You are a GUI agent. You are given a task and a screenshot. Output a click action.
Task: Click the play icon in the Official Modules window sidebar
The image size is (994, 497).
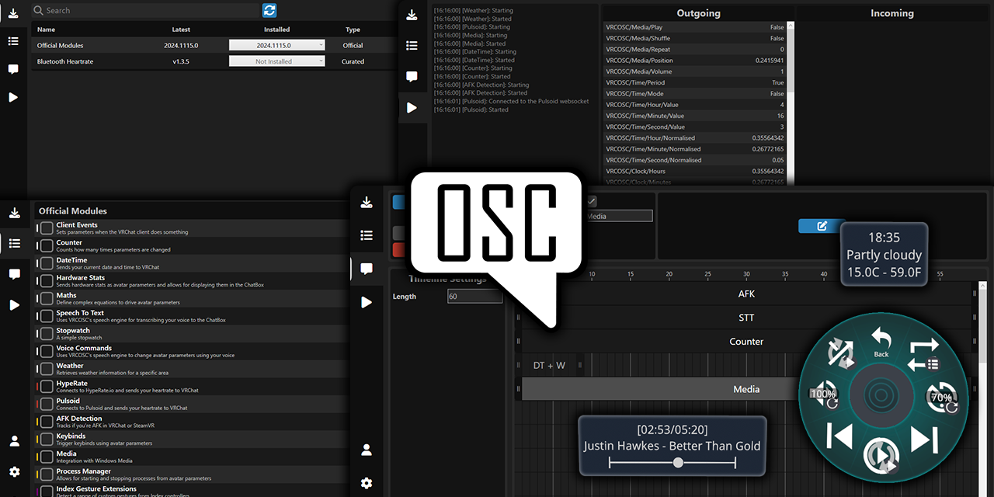pyautogui.click(x=14, y=305)
